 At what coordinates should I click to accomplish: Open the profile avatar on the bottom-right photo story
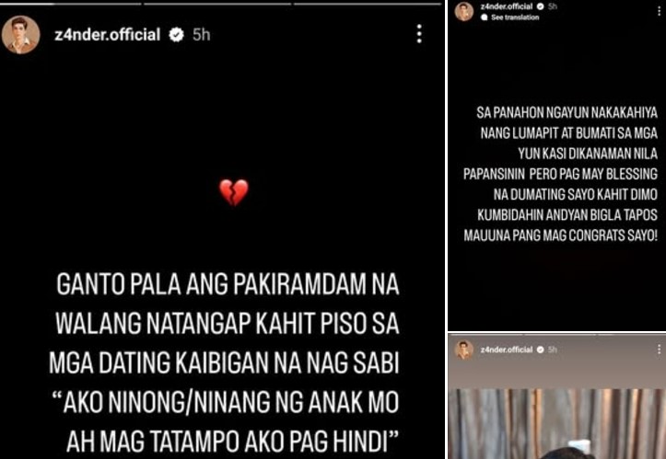(464, 350)
